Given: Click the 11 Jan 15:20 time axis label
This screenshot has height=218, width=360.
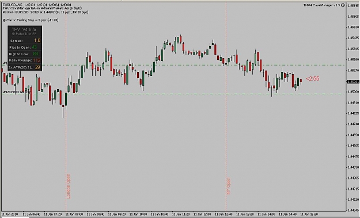Looking at the screenshot, I should [x=309, y=215].
